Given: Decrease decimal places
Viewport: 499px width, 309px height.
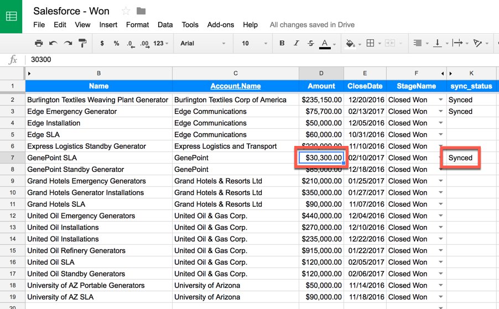Looking at the screenshot, I should tap(131, 44).
